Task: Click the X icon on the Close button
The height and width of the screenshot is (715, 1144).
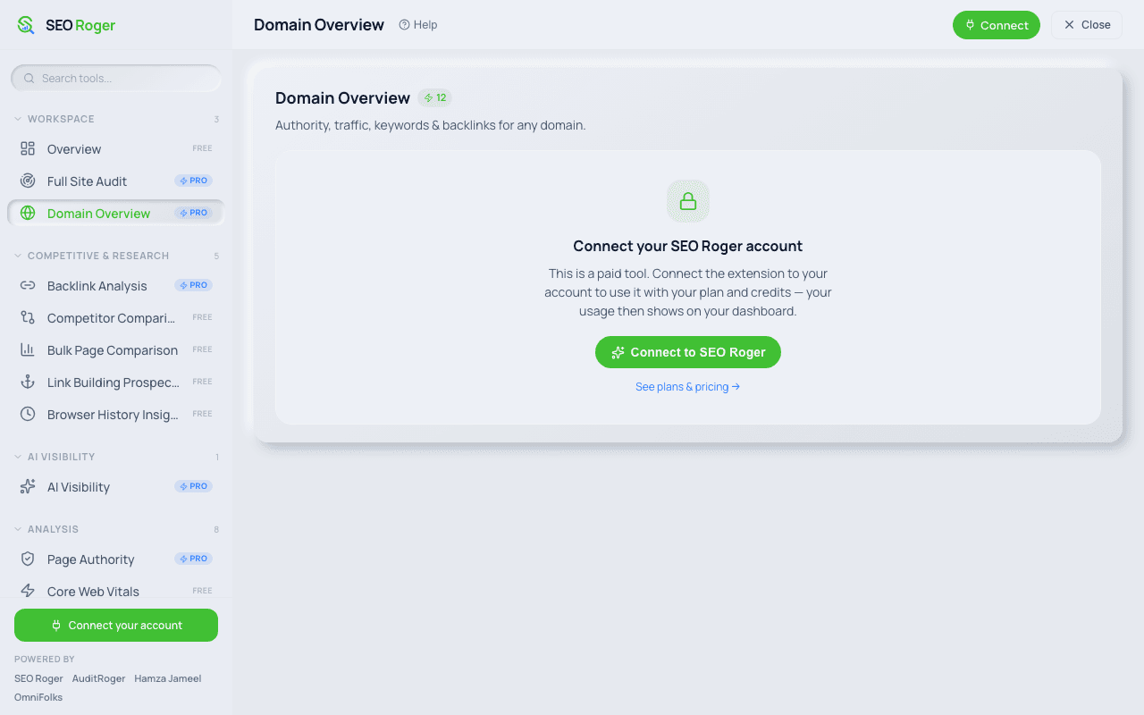Action: click(x=1069, y=25)
